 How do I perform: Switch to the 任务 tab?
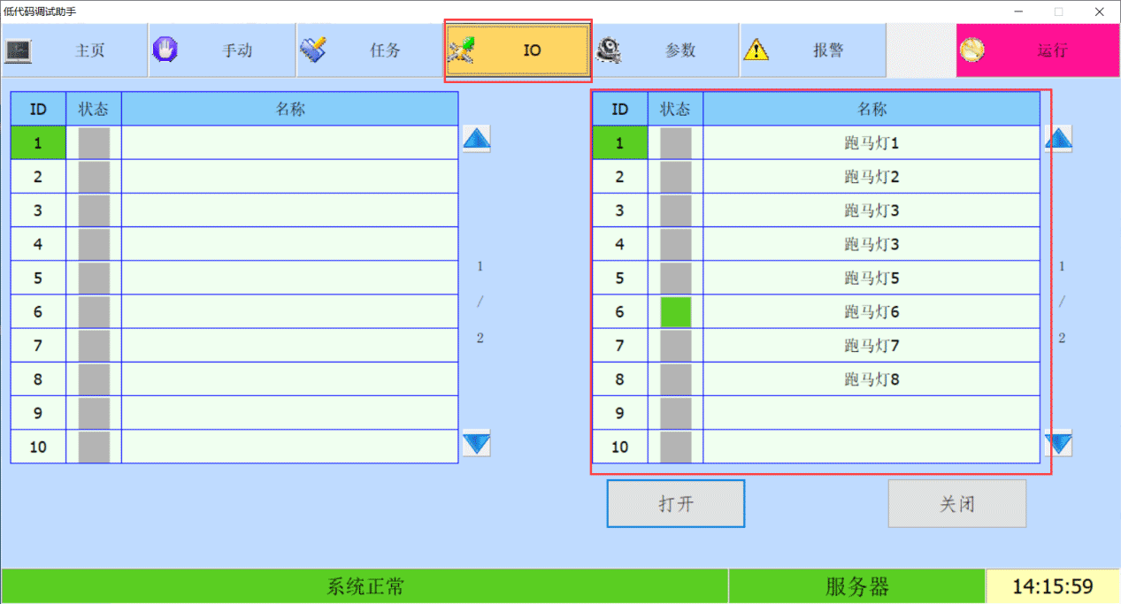369,50
